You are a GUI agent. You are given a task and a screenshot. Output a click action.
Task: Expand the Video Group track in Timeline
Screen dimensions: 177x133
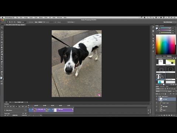[5, 110]
